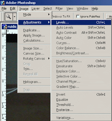
Task: Open Posterize dialog
Action: [x=81, y=110]
